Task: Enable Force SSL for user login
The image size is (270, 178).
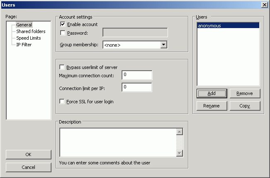Action: (63, 102)
